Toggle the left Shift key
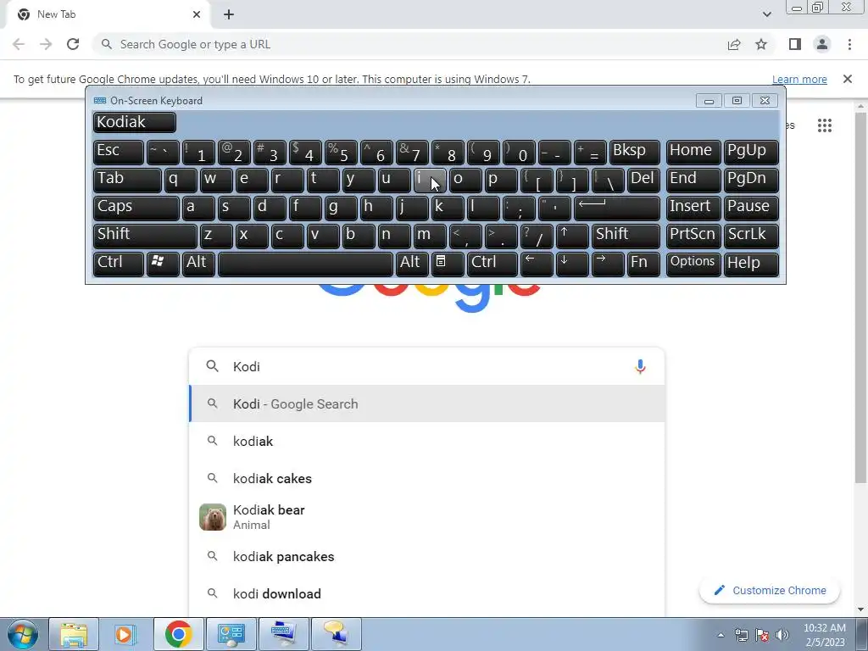The width and height of the screenshot is (868, 651). 145,236
